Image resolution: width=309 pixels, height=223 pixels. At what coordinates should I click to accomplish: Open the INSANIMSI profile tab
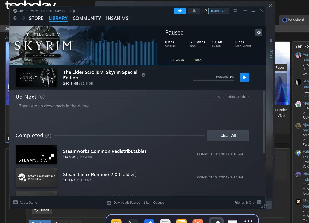[x=118, y=18]
